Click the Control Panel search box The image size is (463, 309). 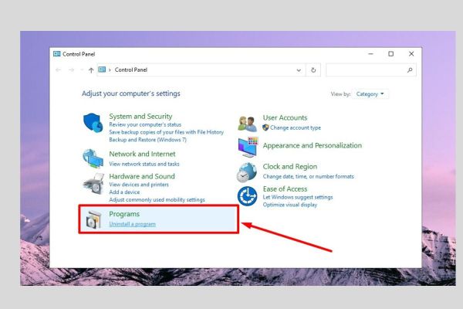point(369,70)
